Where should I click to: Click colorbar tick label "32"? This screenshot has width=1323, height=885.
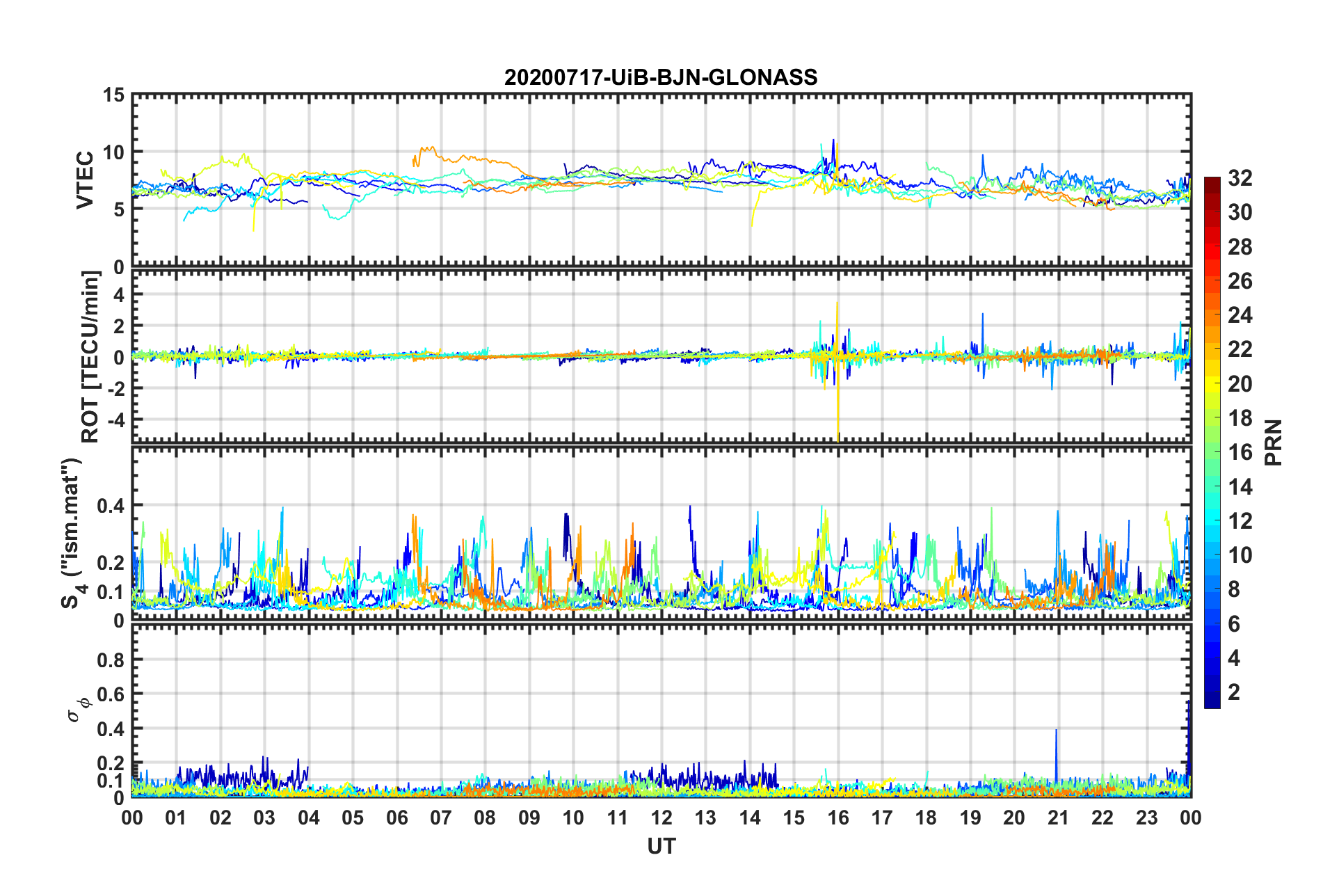click(x=1240, y=178)
